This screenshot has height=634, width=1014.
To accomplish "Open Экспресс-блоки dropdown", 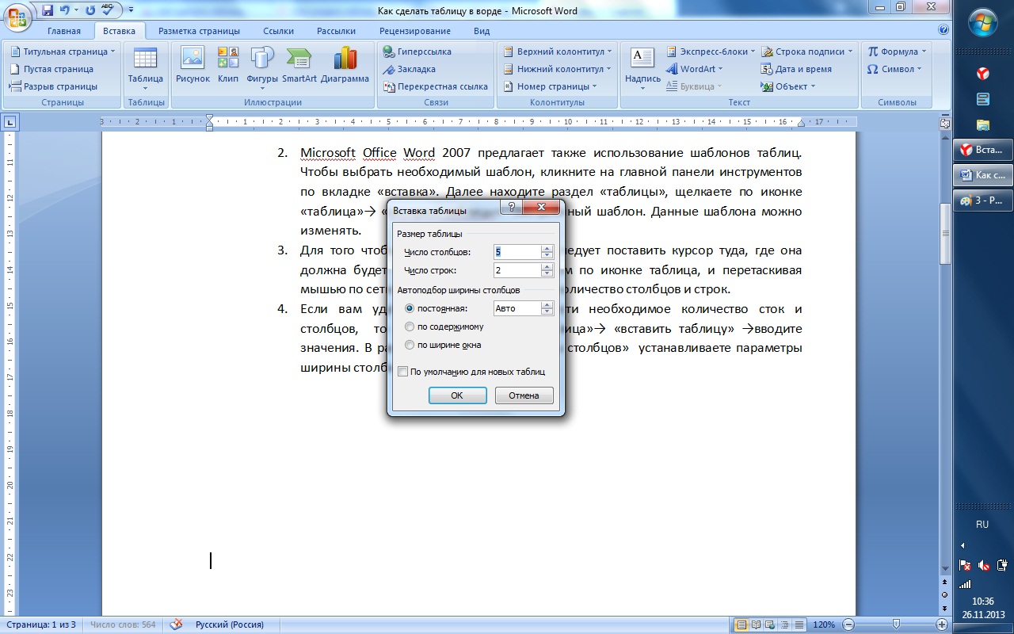I will click(710, 52).
